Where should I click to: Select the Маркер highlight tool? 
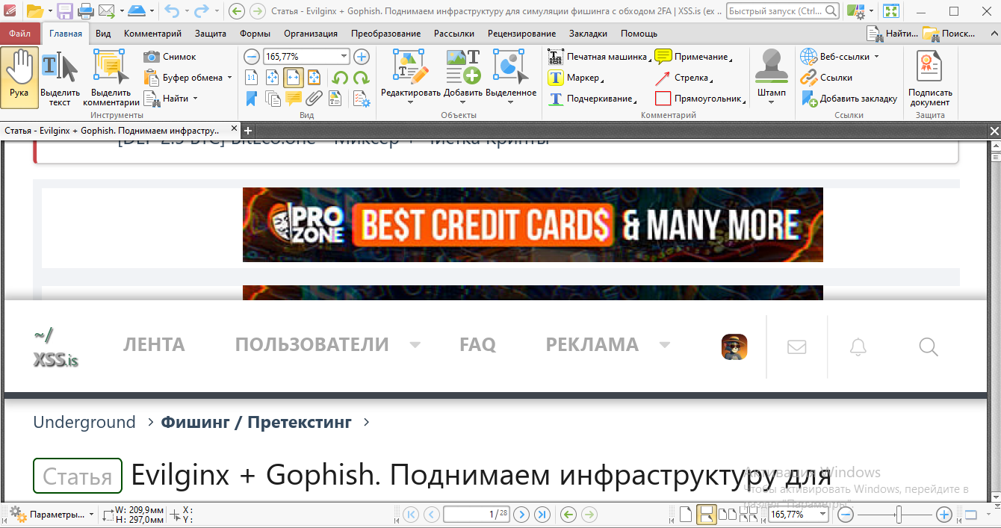(576, 78)
